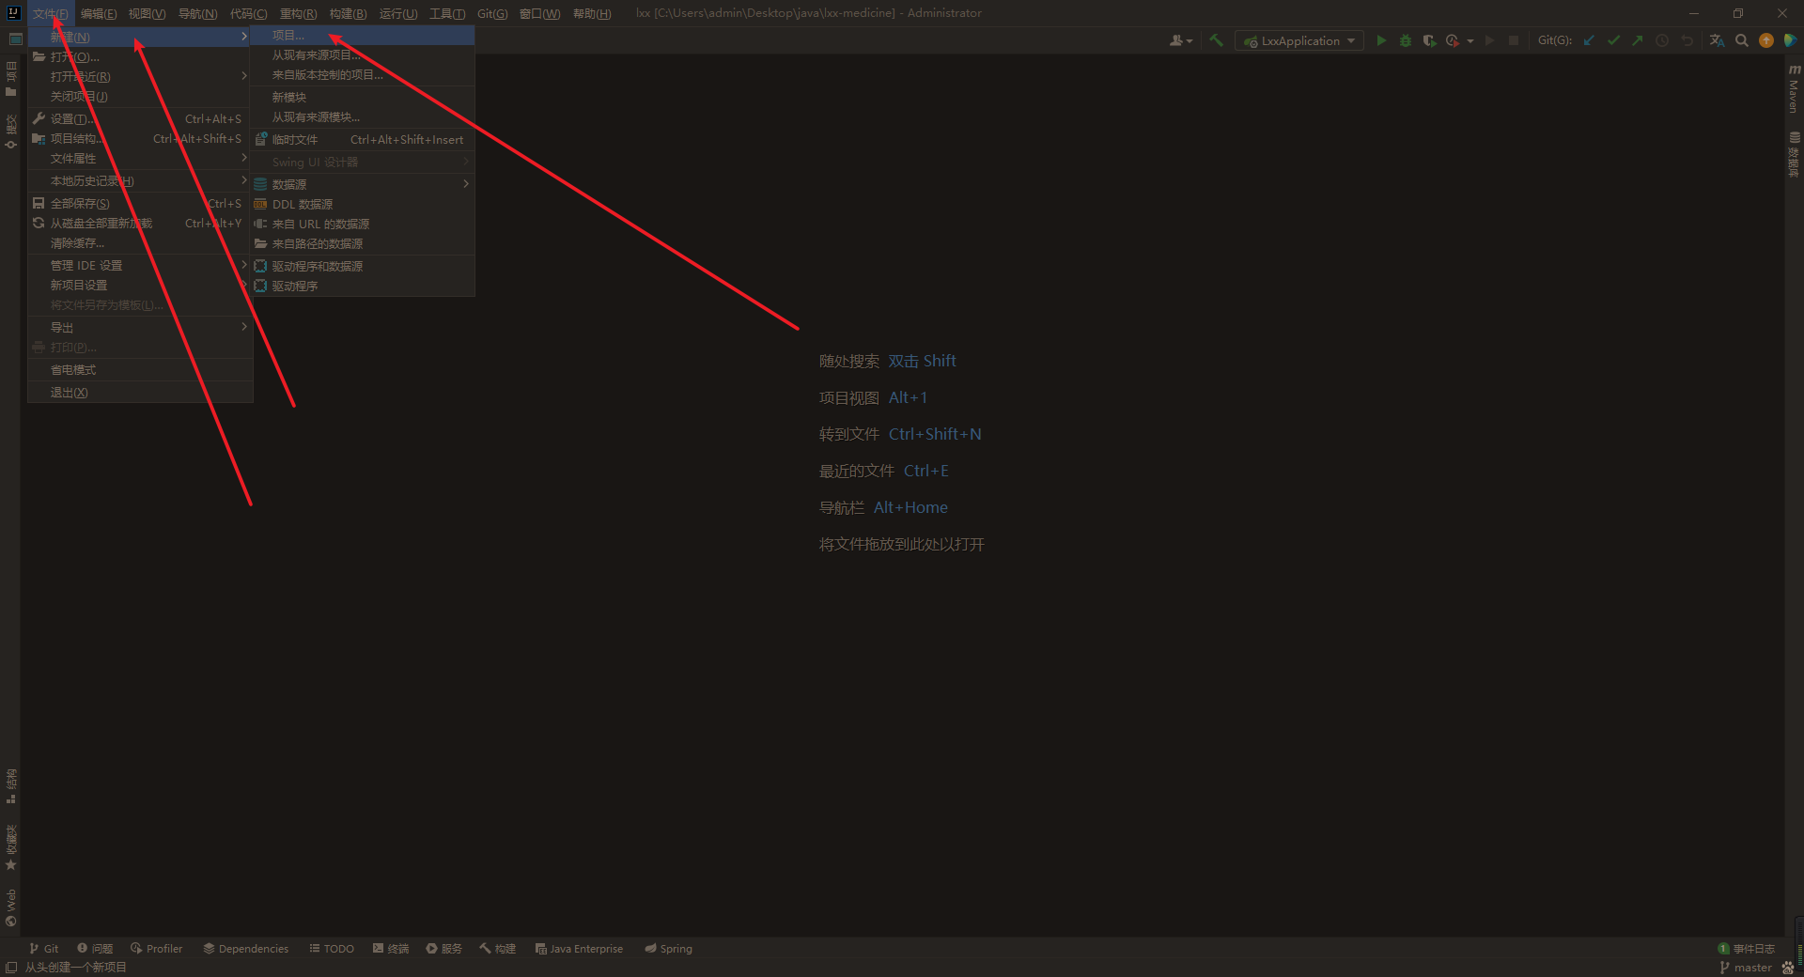
Task: Toggle 省电模式 power save mode
Action: (x=140, y=370)
